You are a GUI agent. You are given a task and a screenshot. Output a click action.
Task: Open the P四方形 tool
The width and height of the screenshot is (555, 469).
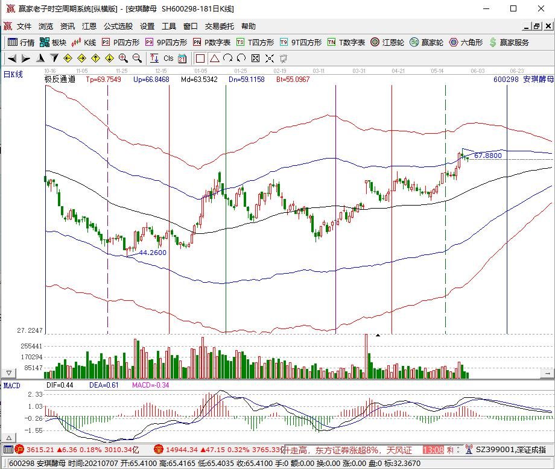point(121,42)
